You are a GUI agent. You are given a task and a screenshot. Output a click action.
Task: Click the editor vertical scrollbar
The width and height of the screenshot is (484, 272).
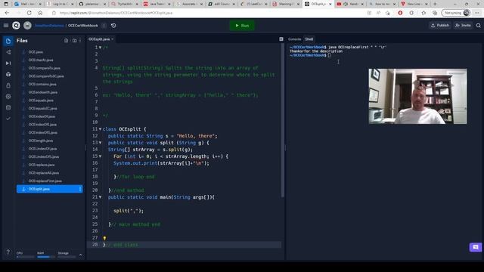(282, 120)
